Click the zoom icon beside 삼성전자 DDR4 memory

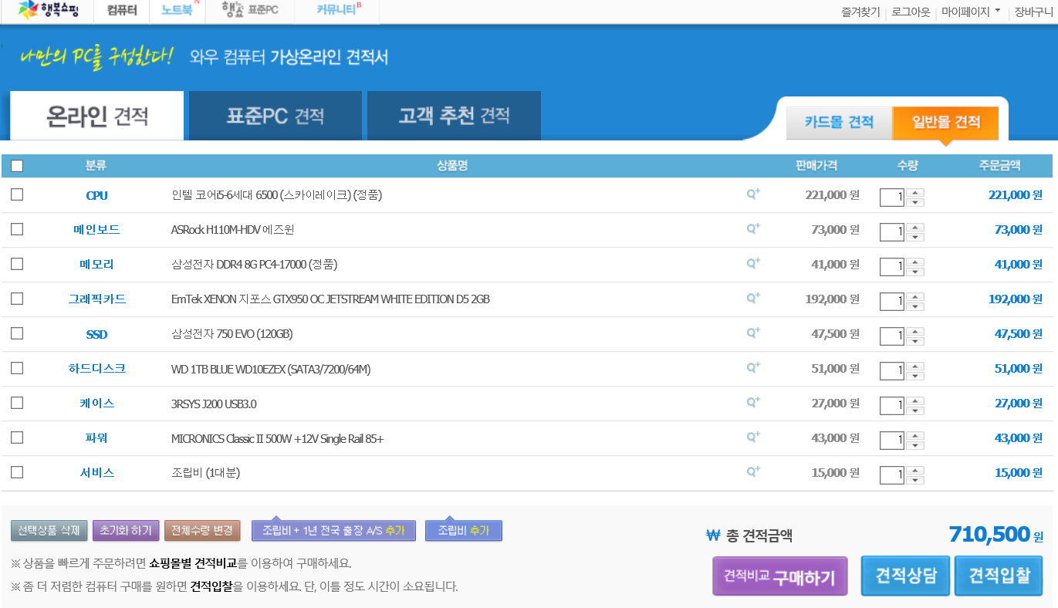[753, 264]
